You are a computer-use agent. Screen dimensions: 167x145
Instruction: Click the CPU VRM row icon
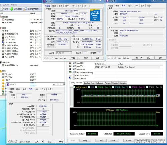(x=3, y=77)
